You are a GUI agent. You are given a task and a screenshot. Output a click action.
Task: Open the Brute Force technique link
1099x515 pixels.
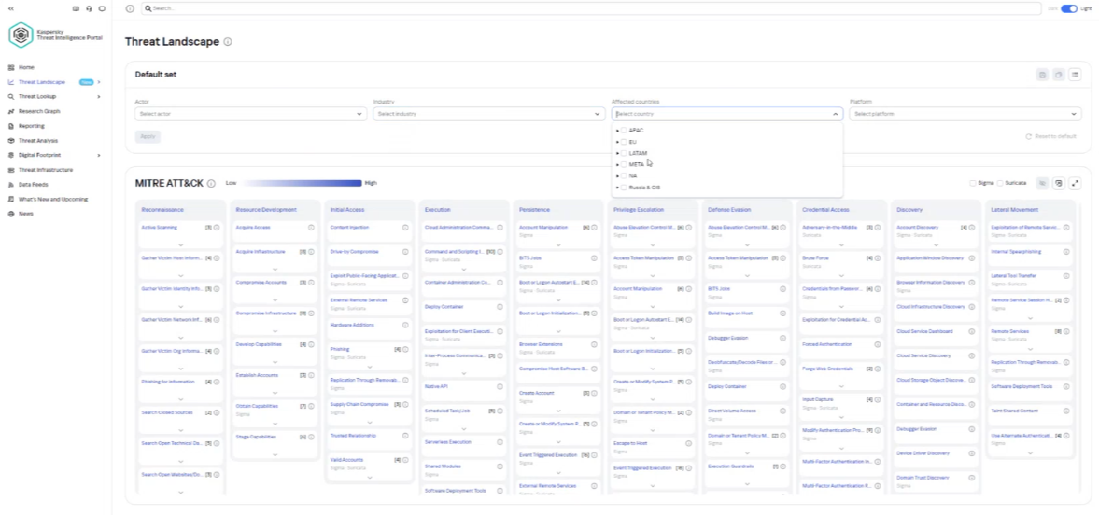click(815, 257)
